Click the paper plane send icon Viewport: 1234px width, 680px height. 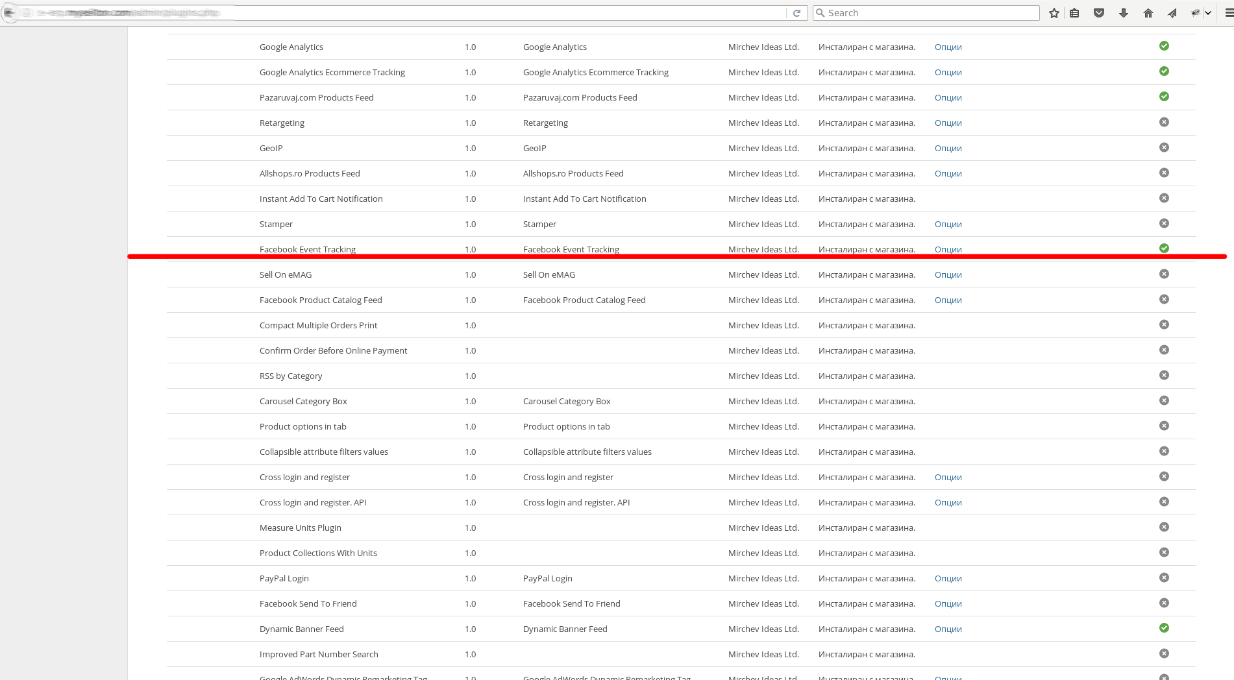1172,13
